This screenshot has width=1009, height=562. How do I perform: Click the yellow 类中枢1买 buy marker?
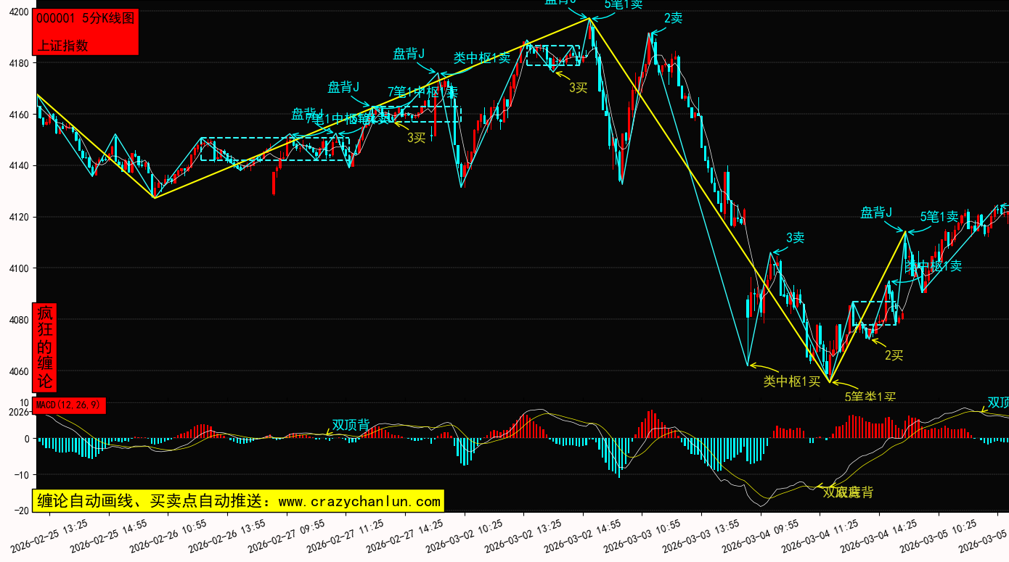[x=791, y=381]
